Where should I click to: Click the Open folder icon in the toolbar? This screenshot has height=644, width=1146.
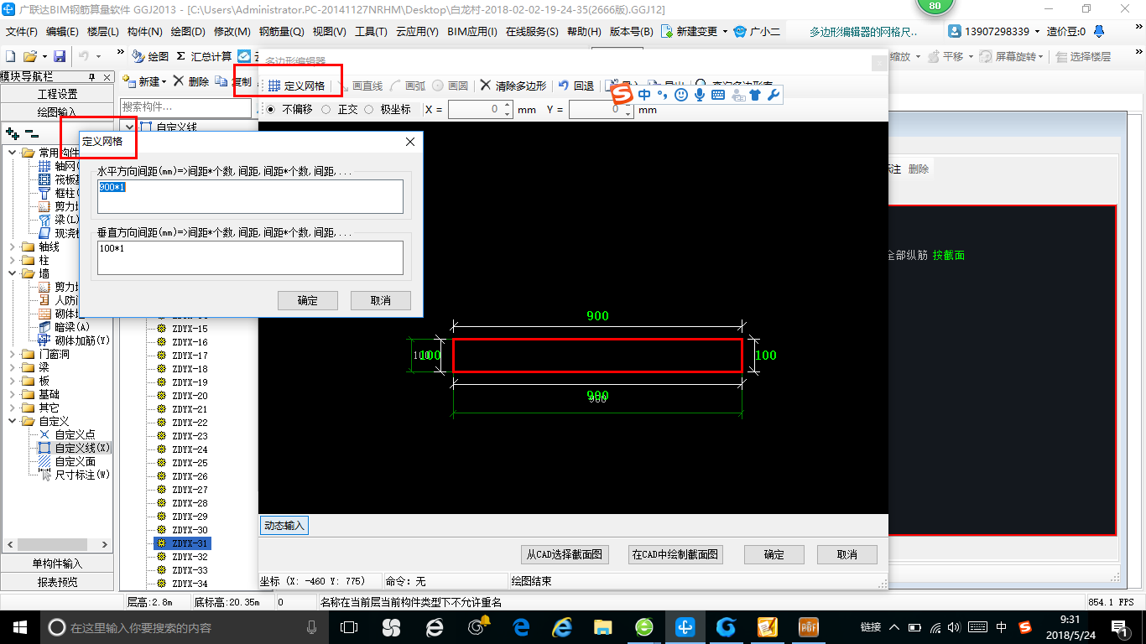tap(29, 56)
